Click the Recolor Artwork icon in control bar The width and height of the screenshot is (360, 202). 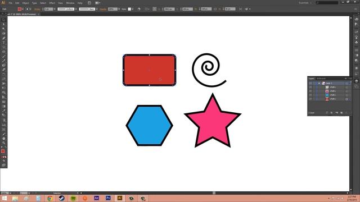[x=139, y=9]
